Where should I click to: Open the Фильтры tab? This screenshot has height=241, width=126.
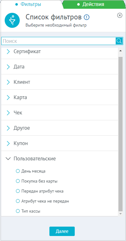[x=28, y=4]
